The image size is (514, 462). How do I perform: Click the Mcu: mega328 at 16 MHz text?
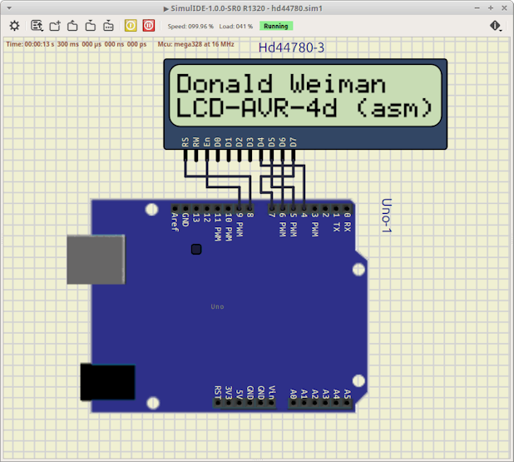pyautogui.click(x=195, y=44)
